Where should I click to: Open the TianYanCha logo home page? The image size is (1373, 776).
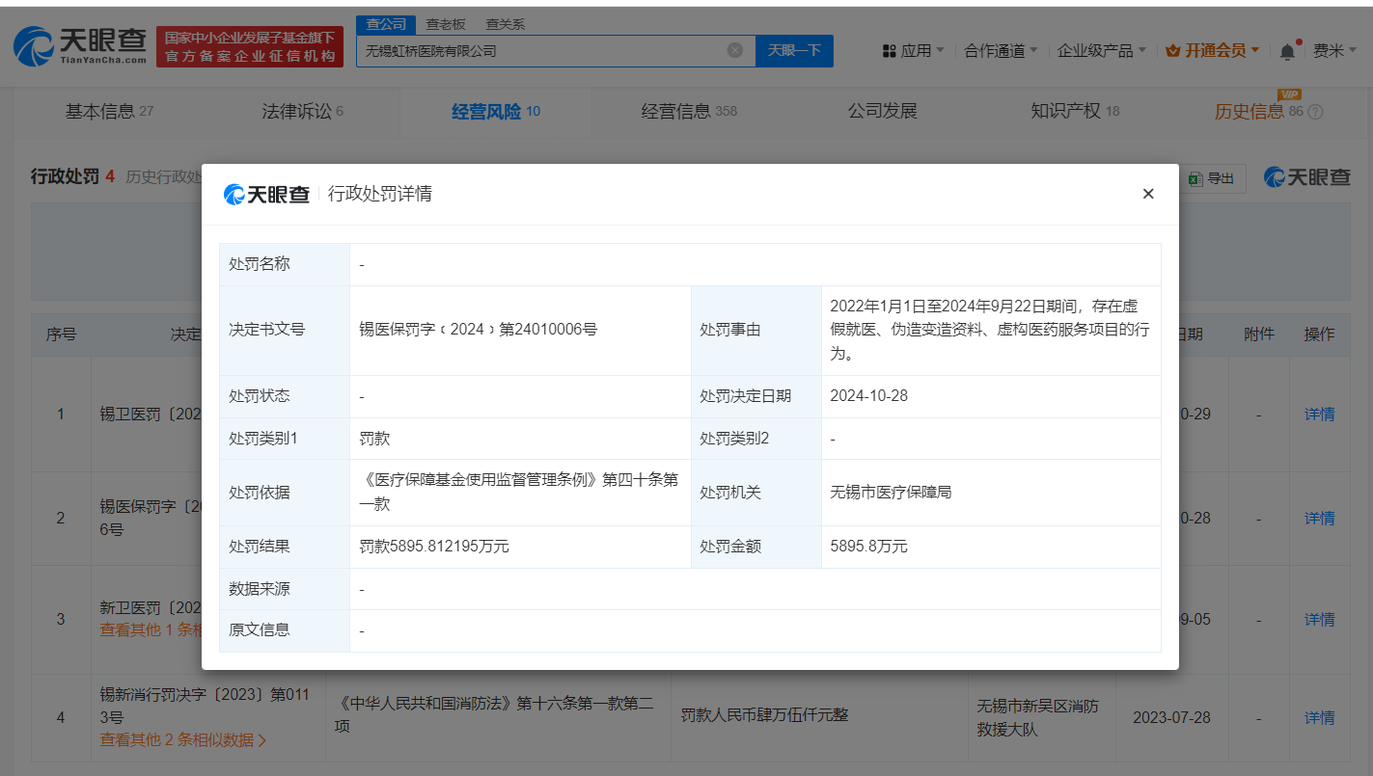click(x=80, y=45)
